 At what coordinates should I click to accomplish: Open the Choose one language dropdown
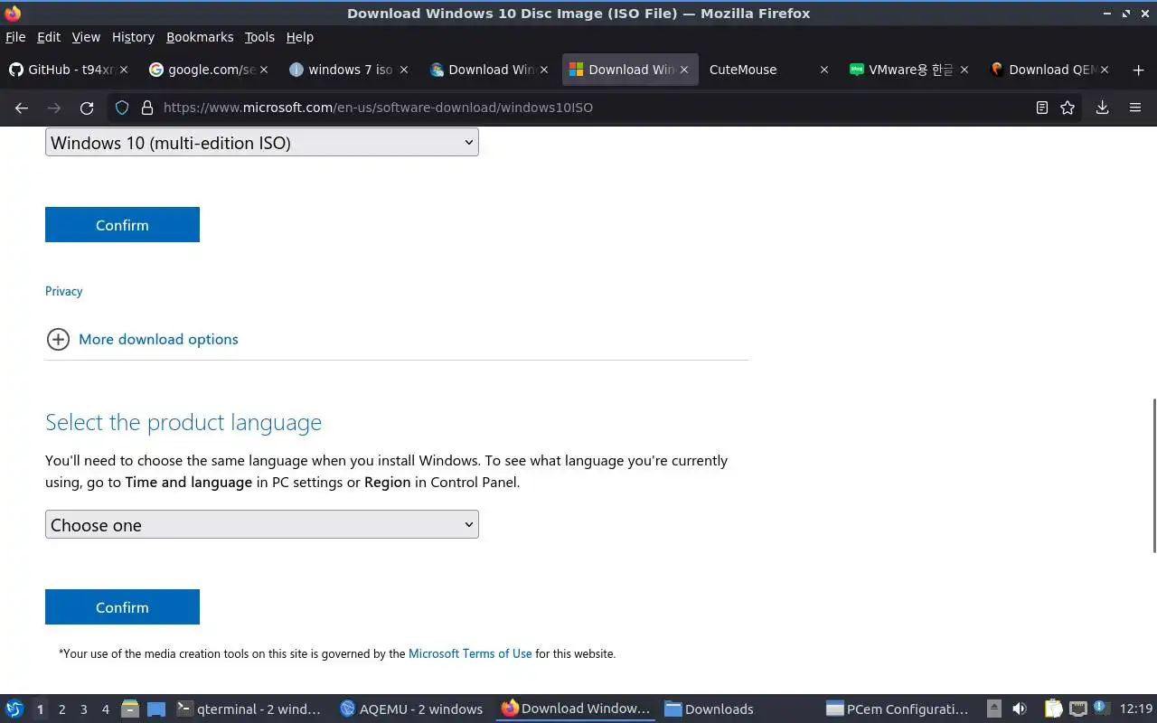(x=262, y=524)
